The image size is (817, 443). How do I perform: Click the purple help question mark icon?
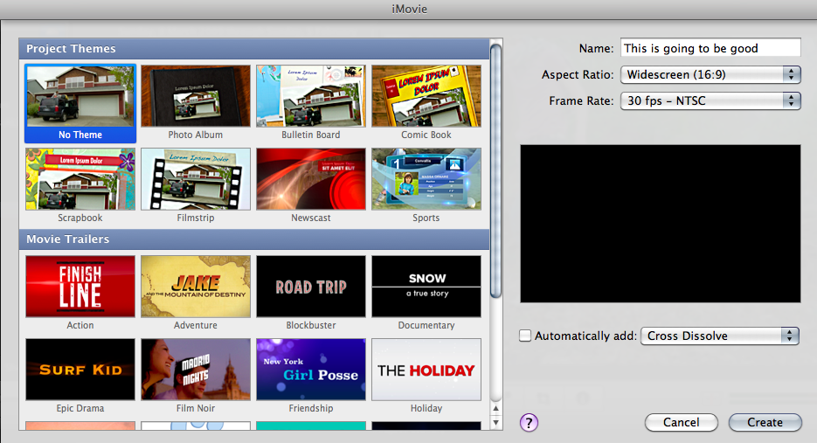coord(529,423)
